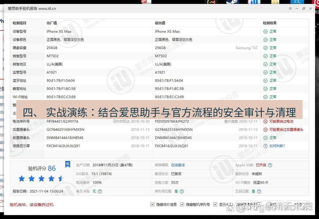This screenshot has width=319, height=219.
Task: Click 深圳欣旺达 2018-10-30 battery maker text
Action: pos(131,121)
